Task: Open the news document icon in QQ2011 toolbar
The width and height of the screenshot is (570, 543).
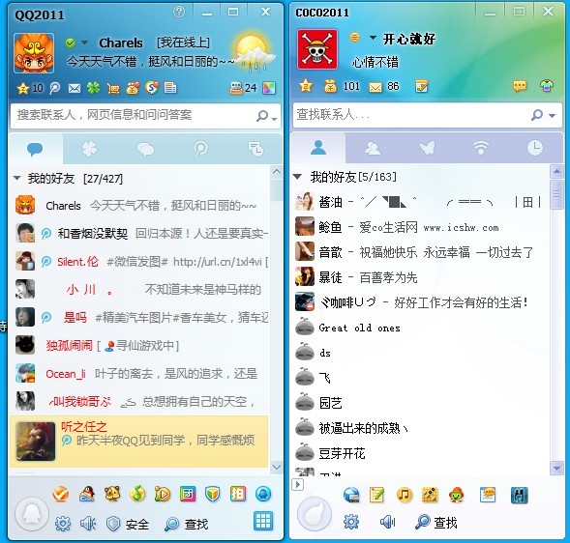Action: 170,88
